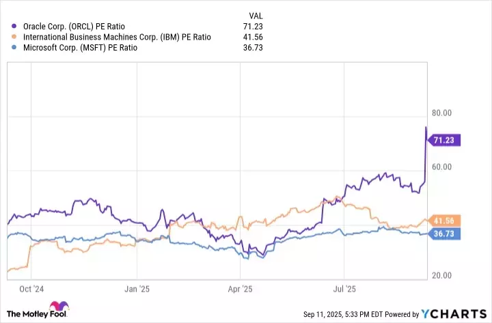Select the IBM PE Ratio legend label

[x=116, y=37]
